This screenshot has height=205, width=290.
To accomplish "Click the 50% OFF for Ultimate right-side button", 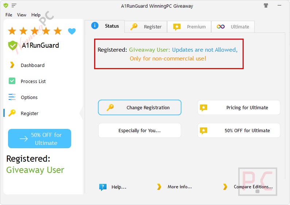I will tap(239, 130).
